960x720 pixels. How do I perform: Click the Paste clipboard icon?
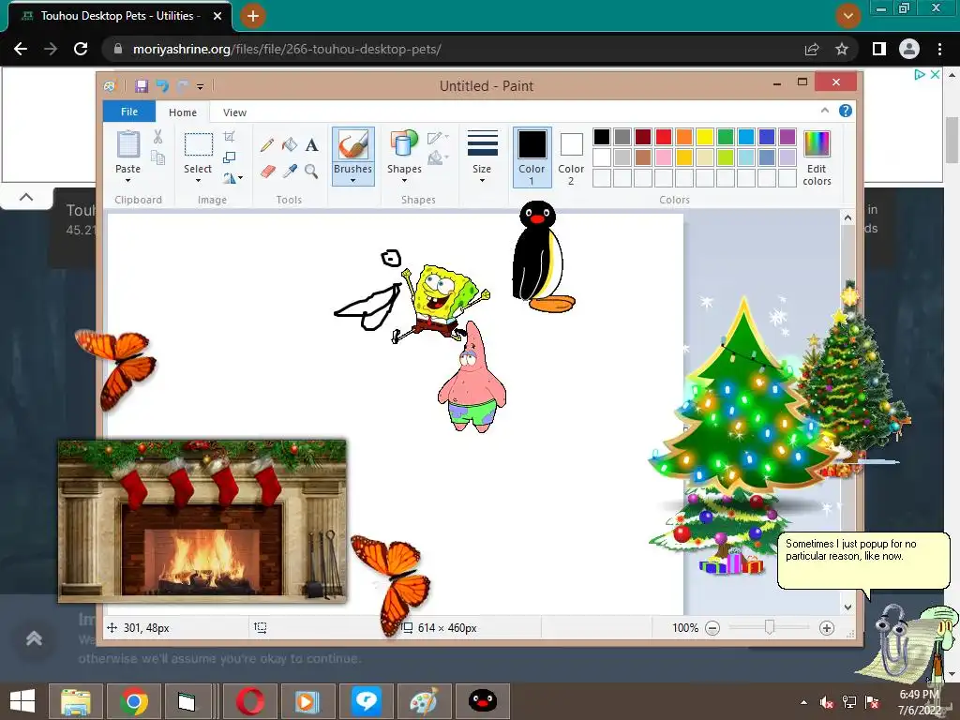coord(127,145)
